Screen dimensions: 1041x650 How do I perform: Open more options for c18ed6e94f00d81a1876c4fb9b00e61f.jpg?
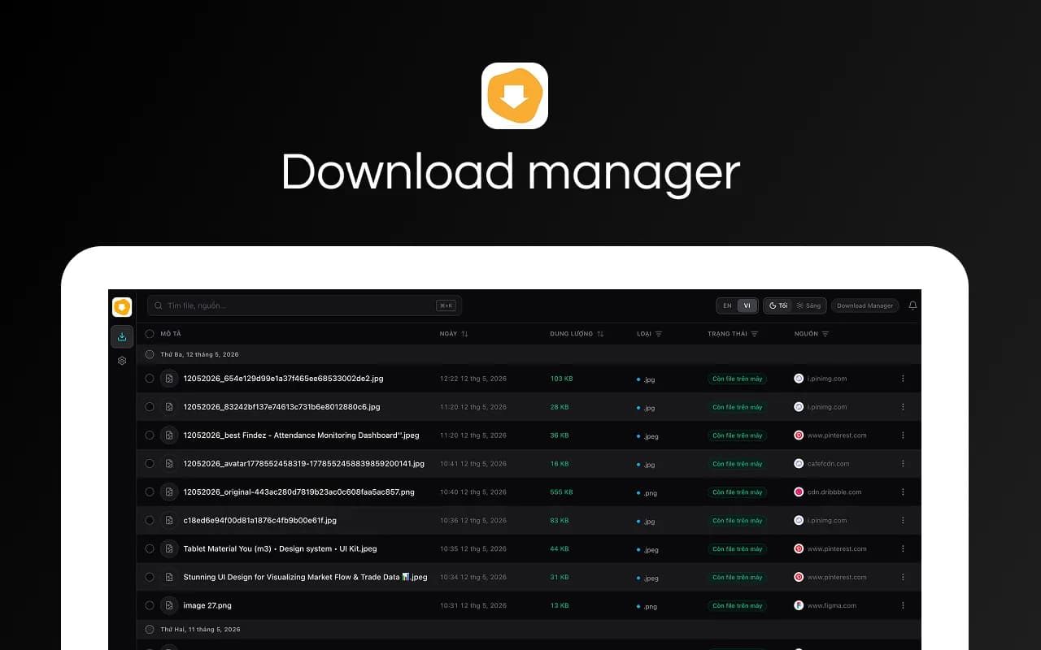click(903, 521)
